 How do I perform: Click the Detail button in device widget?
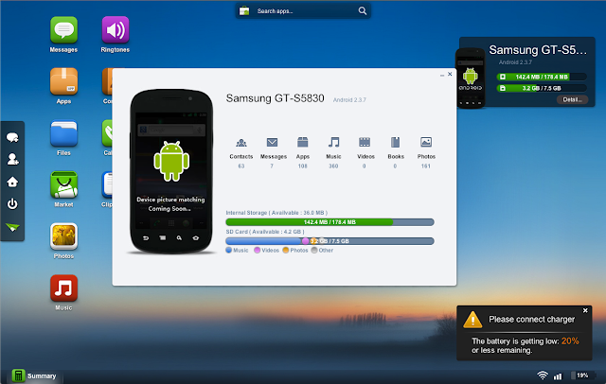pyautogui.click(x=572, y=99)
